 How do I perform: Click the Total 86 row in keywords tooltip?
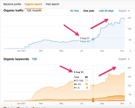[81, 77]
